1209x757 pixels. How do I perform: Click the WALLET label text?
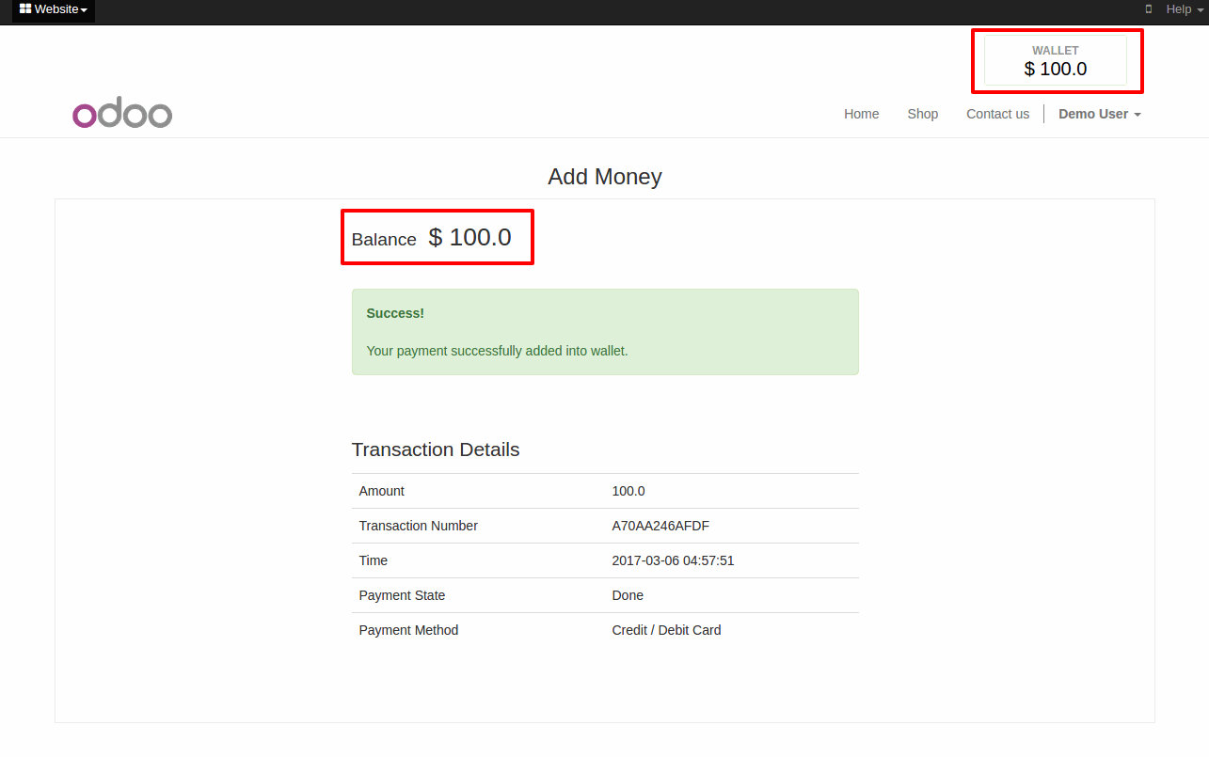point(1056,51)
